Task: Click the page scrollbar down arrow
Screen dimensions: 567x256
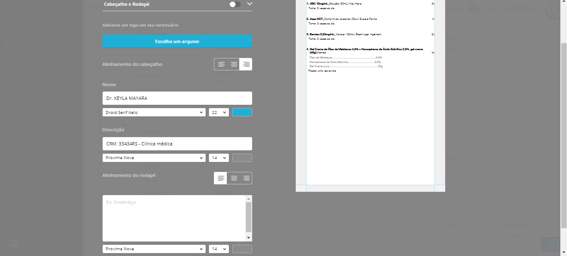Action: 564,252
